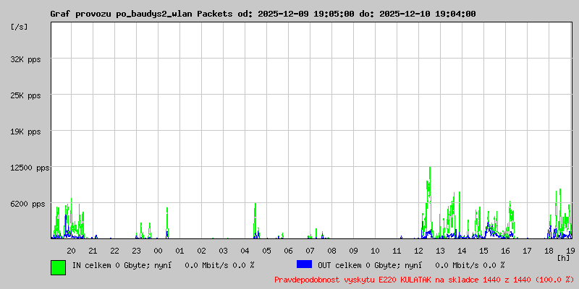Click the '32K pps' axis label
Image resolution: width=579 pixels, height=289 pixels.
pyautogui.click(x=25, y=59)
